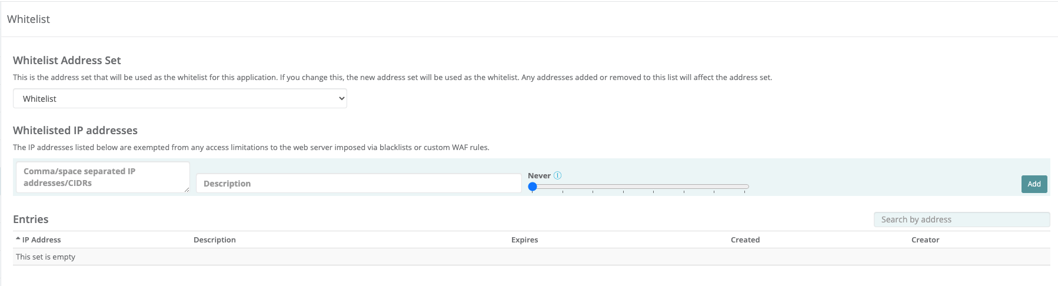Sort entries by the Creator column header
Viewport: 1058px width, 286px height.
click(x=925, y=240)
